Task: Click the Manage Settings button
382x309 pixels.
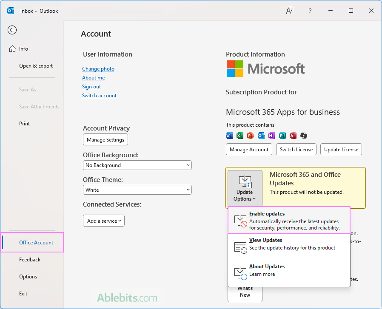Action: point(105,139)
